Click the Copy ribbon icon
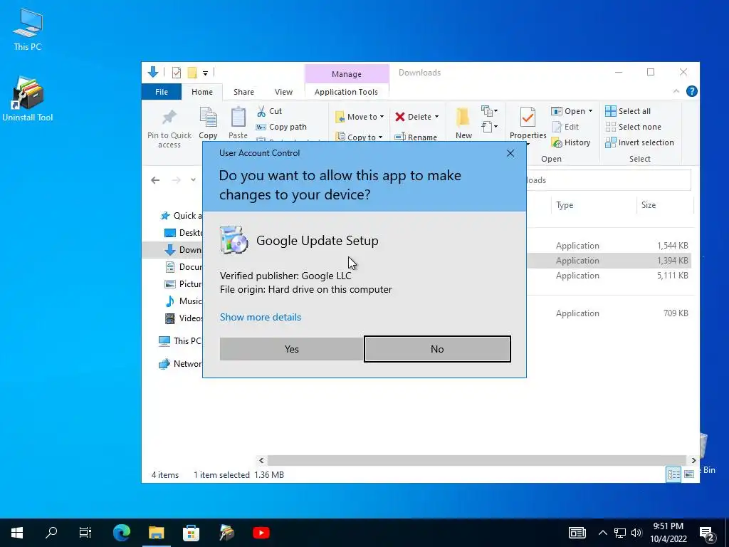The width and height of the screenshot is (729, 547). point(208,118)
